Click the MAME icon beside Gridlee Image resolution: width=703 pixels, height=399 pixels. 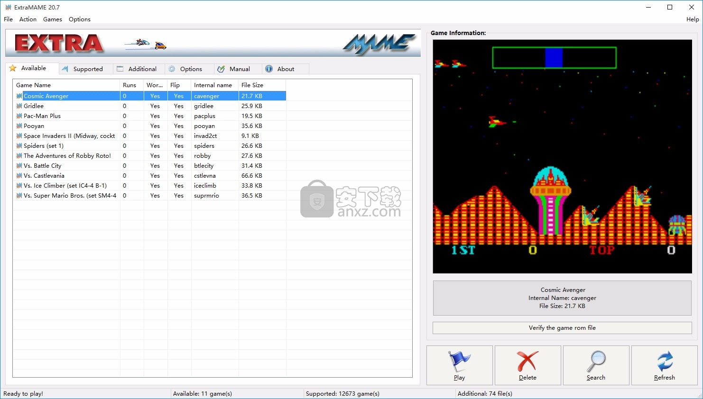[x=19, y=106]
